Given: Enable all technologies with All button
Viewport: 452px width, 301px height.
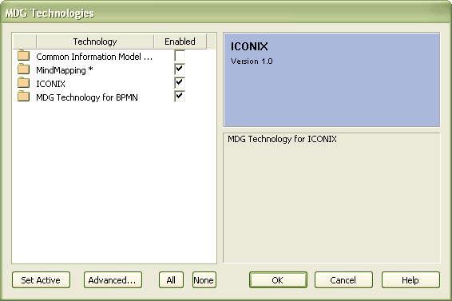Looking at the screenshot, I should tap(171, 280).
